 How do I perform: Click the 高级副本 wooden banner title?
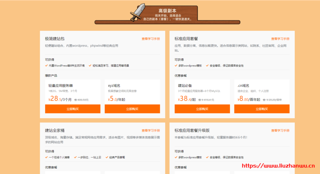[x=167, y=11]
